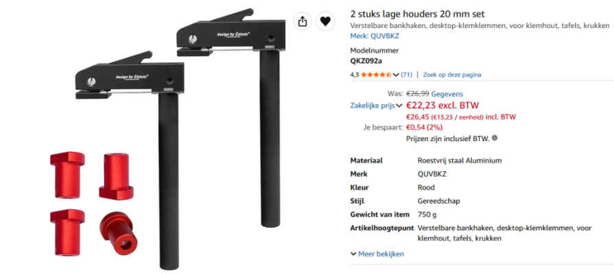
Task: Open the Gegevens price details link
Action: [447, 94]
